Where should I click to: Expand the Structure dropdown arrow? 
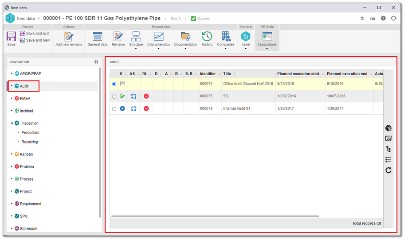click(136, 48)
